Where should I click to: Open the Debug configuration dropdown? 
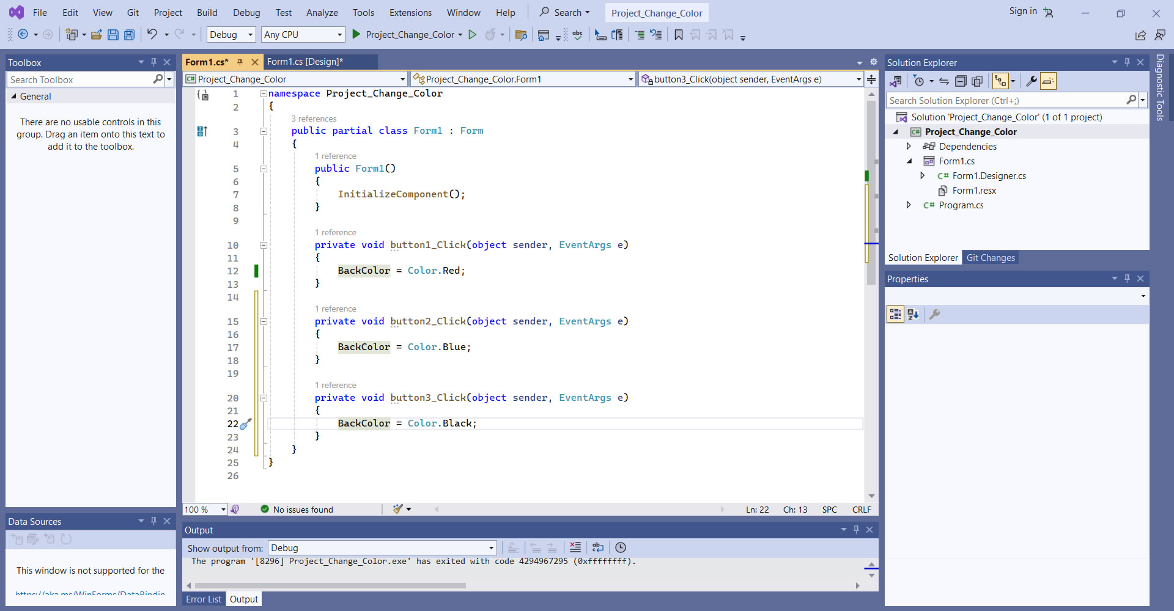(x=231, y=35)
